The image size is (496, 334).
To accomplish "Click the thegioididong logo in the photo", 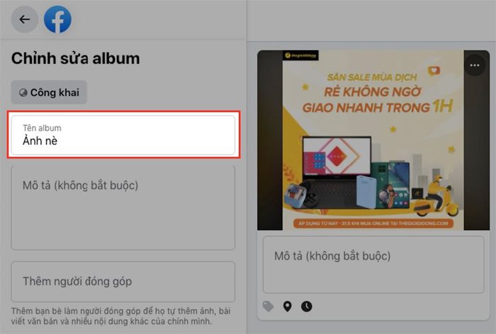I will tap(300, 55).
